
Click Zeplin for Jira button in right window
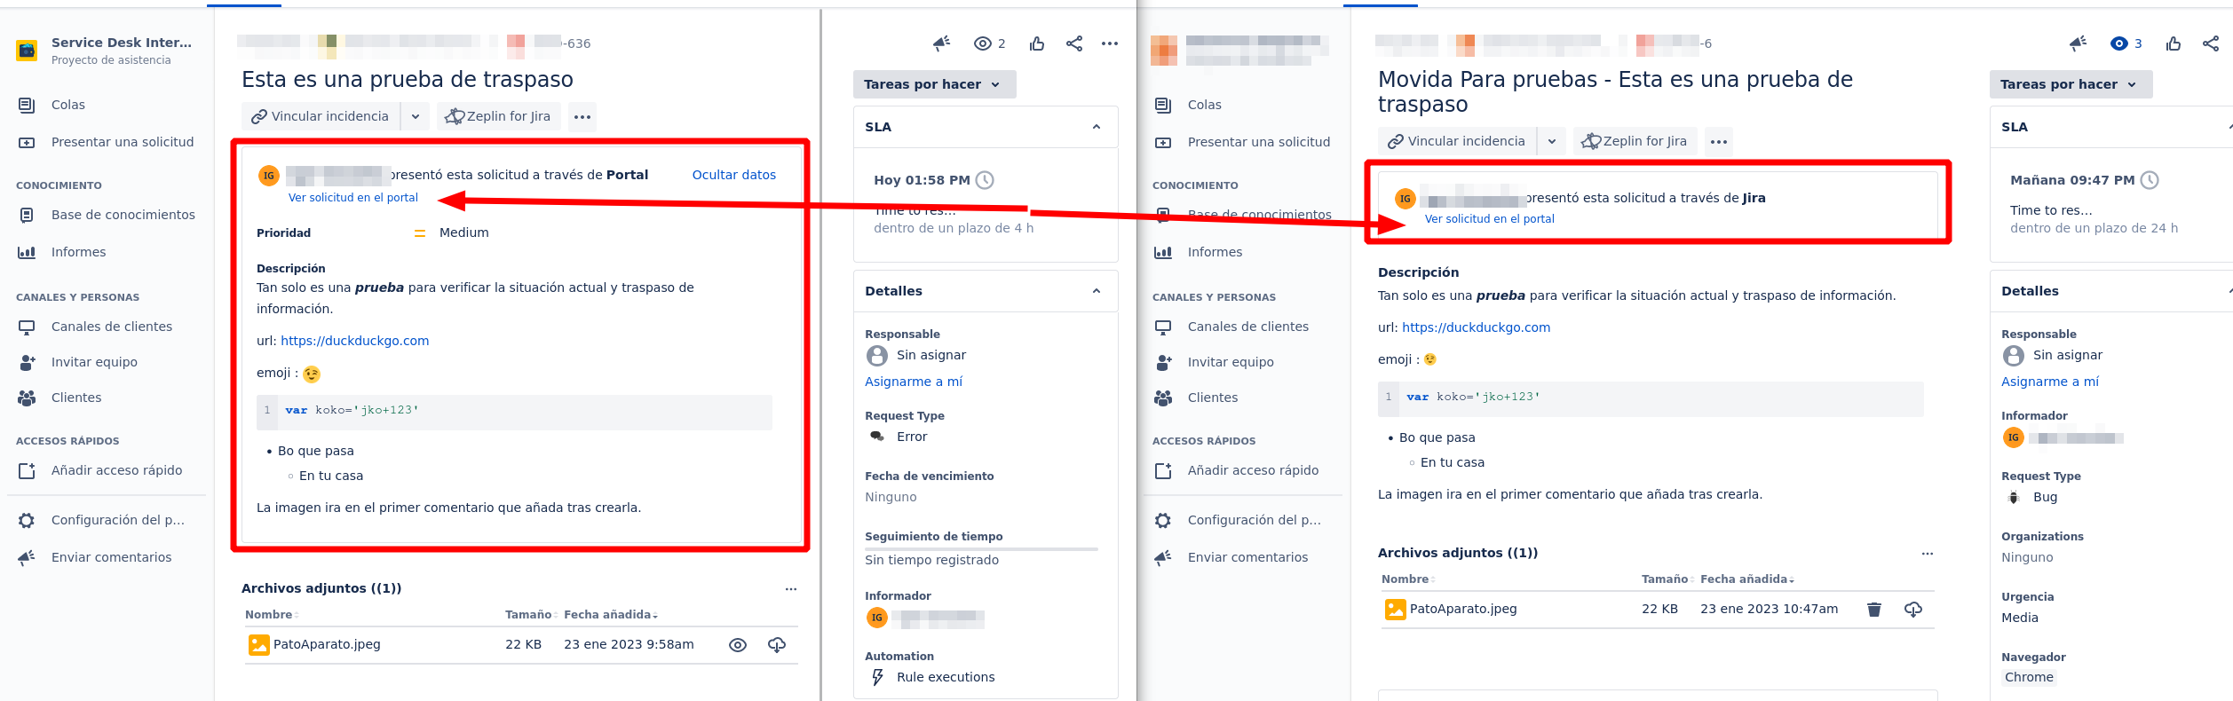tap(1635, 141)
